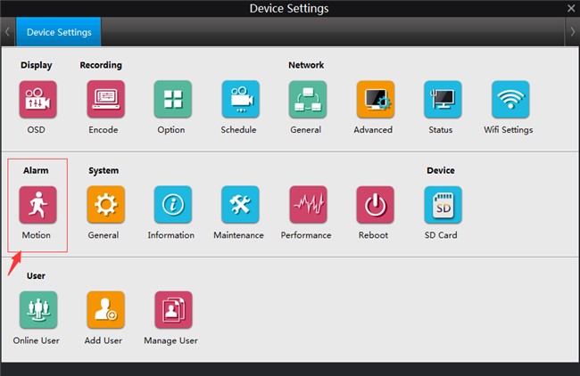Open the Network General icon
This screenshot has height=376, width=580.
click(308, 100)
